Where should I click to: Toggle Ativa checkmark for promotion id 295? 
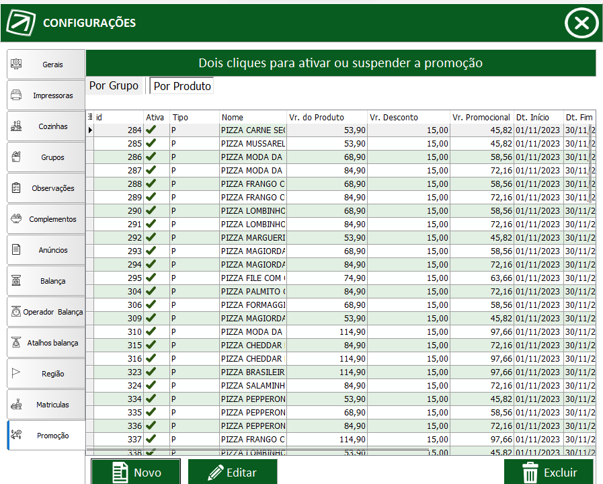click(151, 278)
